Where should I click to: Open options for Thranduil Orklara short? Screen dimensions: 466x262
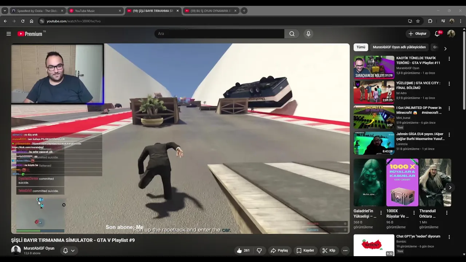pyautogui.click(x=447, y=213)
